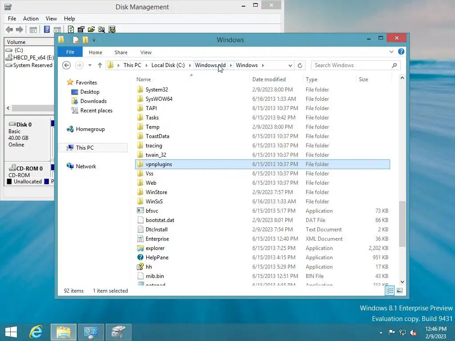This screenshot has height=341, width=455.
Task: Open File menu in Disk Management
Action: tap(12, 19)
